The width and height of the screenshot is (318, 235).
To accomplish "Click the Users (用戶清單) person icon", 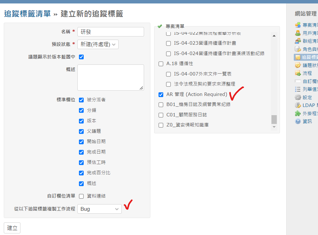I will (x=298, y=33).
